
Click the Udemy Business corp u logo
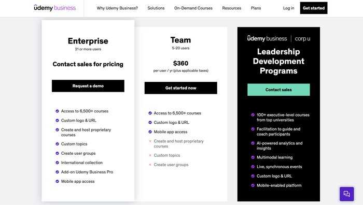click(278, 38)
